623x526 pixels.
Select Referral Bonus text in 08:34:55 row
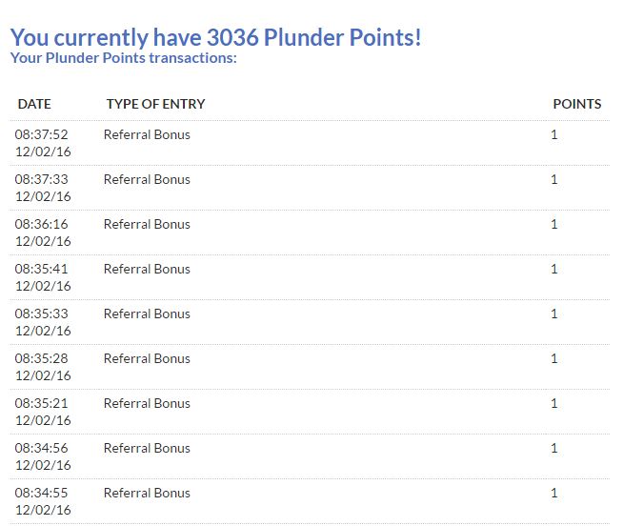147,494
